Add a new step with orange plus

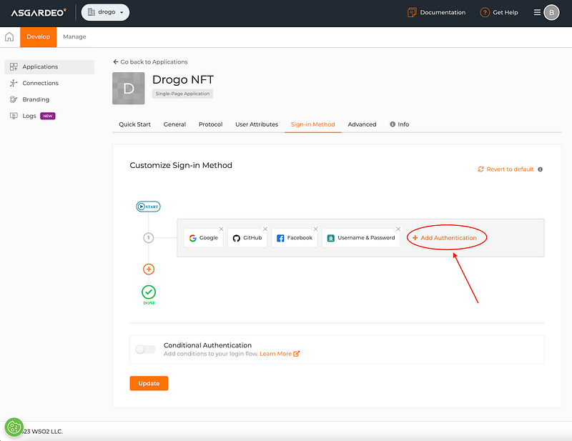tap(149, 269)
